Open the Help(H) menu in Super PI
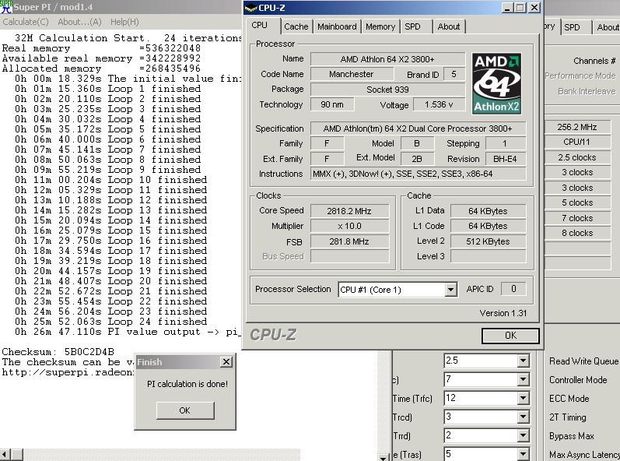Viewport: 620px width, 461px height. [124, 22]
